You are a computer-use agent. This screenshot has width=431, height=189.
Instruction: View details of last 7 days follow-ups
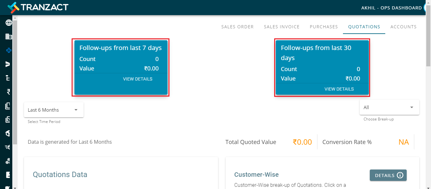click(x=138, y=79)
